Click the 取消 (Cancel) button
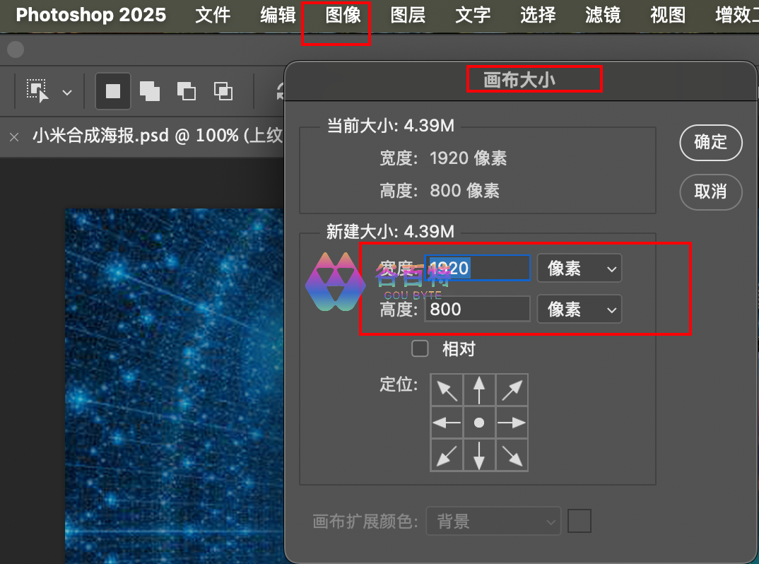Screen dimensions: 759x564 pos(710,192)
